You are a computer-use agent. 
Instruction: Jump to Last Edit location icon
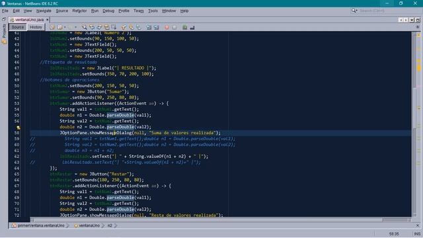[52, 27]
